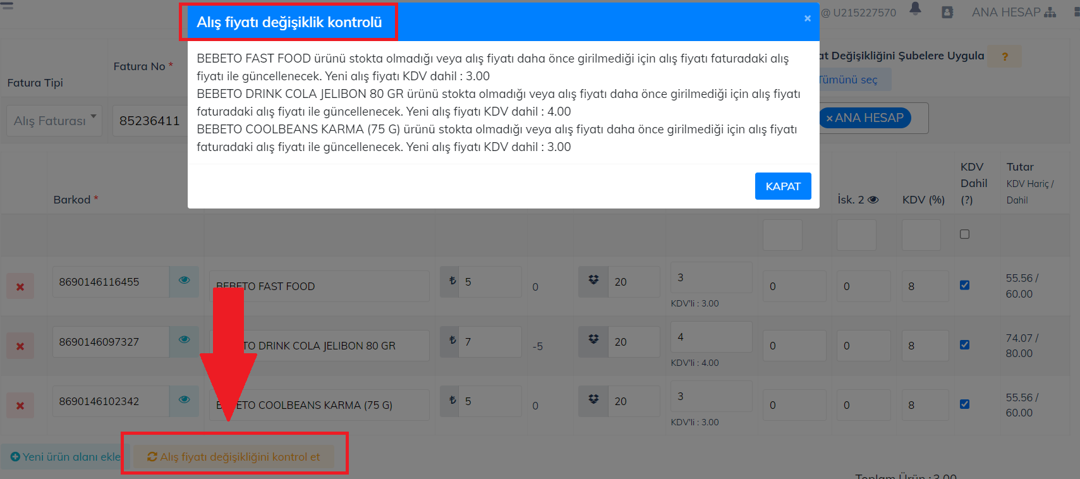Delete the BEBETO DRINK COLA JELIBON row

[20, 346]
